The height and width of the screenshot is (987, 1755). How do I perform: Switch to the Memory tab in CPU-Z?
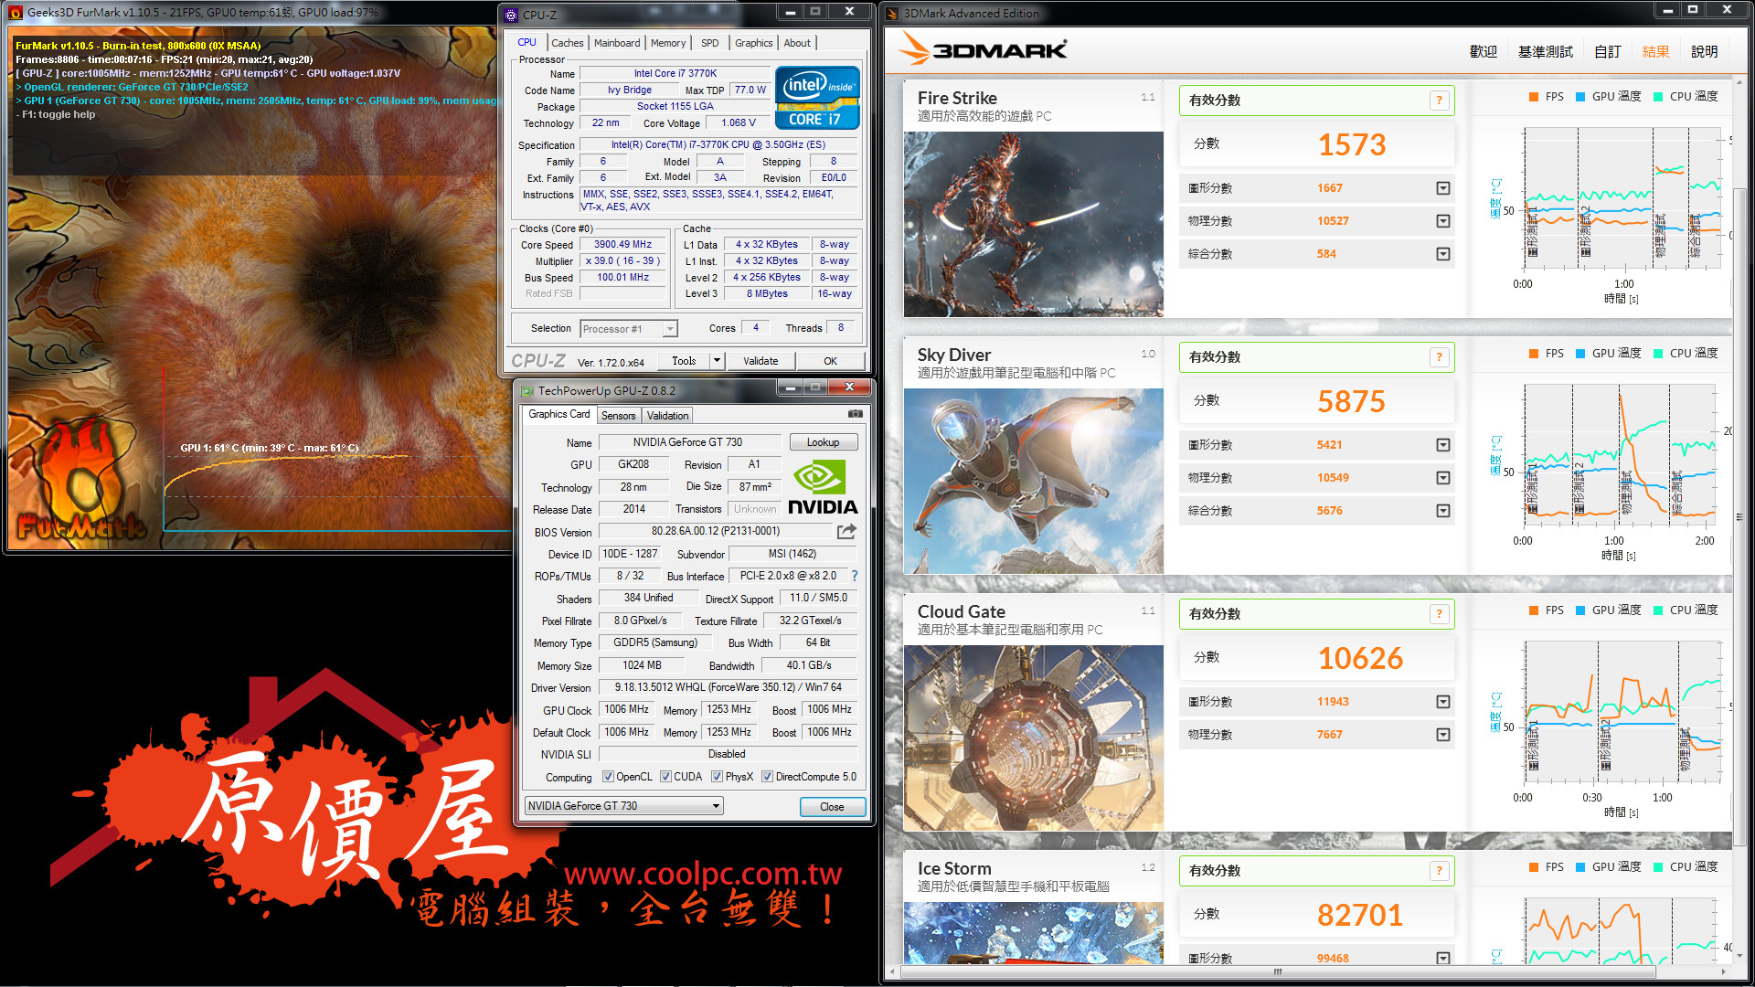[x=668, y=43]
